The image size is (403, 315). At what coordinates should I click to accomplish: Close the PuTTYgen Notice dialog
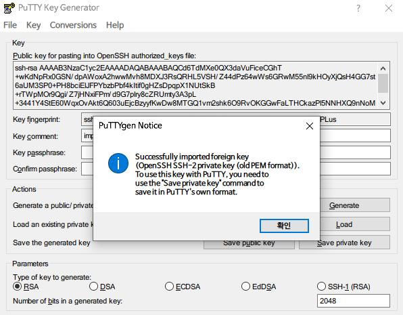tap(310, 126)
